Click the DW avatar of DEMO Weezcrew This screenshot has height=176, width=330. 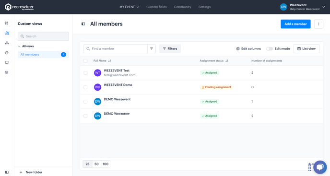coord(97,116)
